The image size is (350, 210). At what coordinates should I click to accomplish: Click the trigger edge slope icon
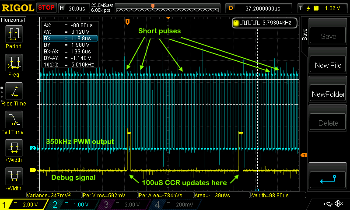(308, 8)
